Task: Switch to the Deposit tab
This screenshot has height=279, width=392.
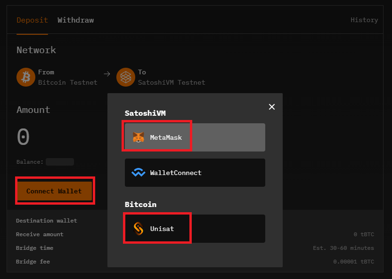Action: tap(32, 20)
